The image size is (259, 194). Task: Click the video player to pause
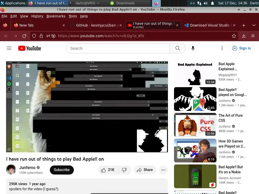coord(87,107)
